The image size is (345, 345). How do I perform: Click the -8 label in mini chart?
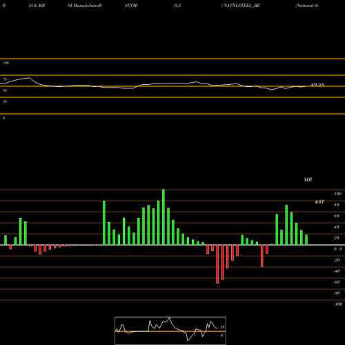[221, 335]
